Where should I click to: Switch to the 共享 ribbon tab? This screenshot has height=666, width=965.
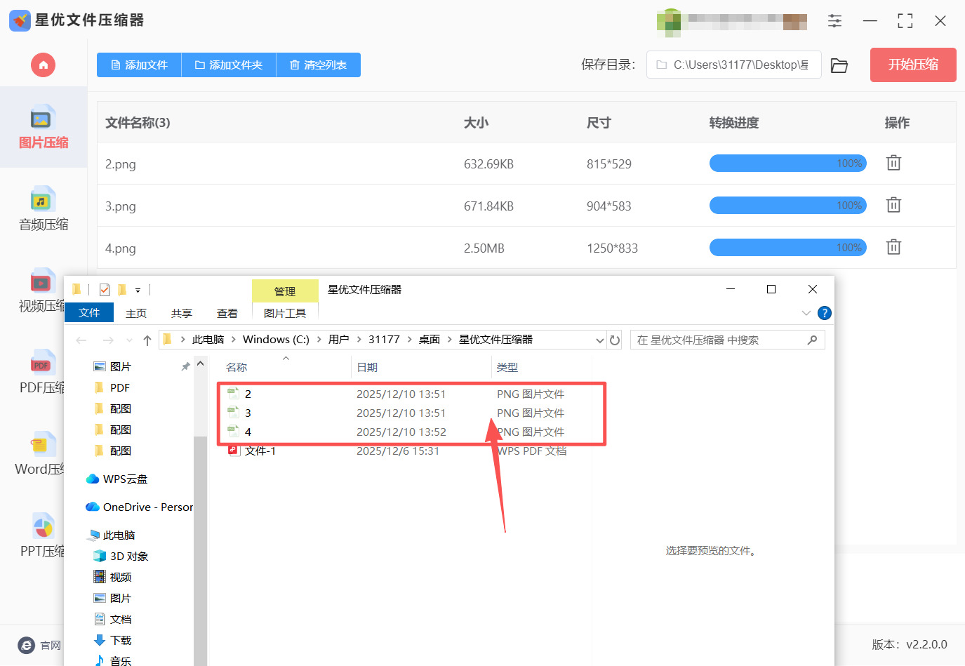[181, 313]
